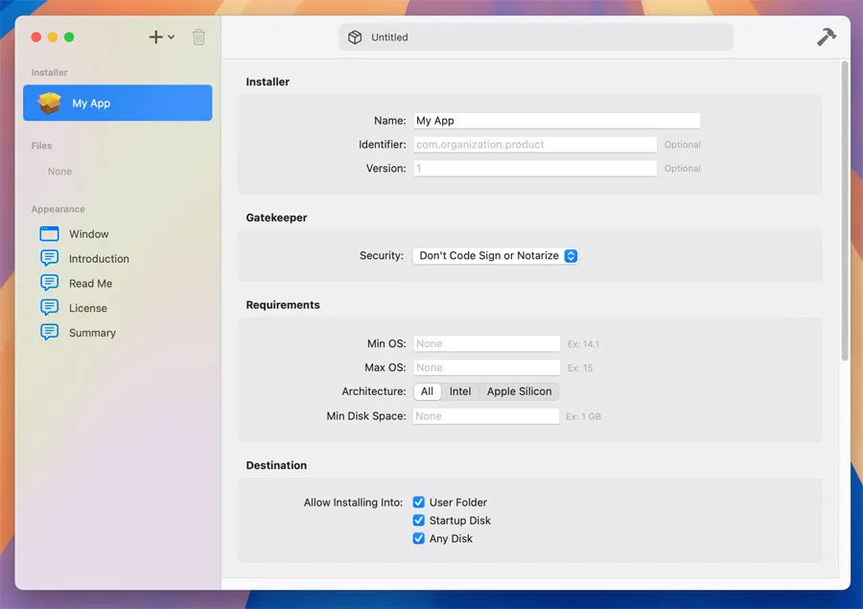Open the Window appearance item
Viewport: 863px width, 609px height.
tap(88, 234)
